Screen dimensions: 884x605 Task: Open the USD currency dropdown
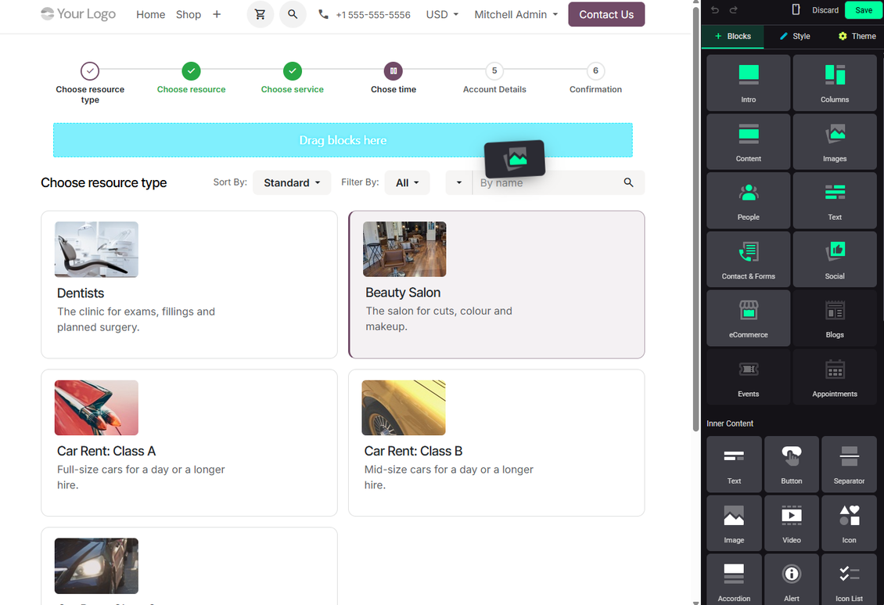[x=442, y=15]
